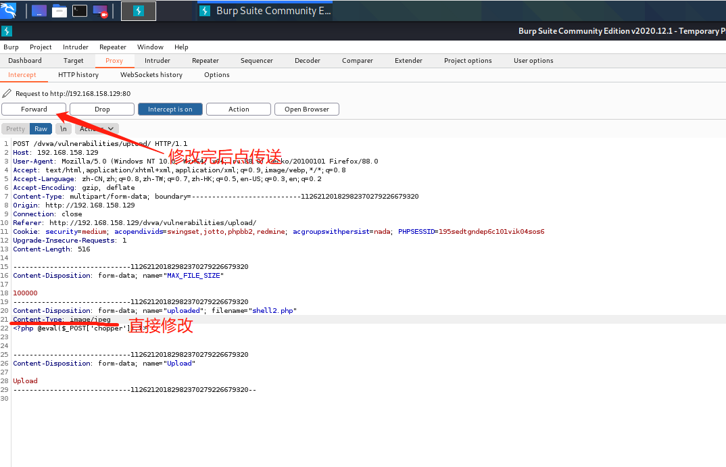Toggle the \n non-printable characters button
This screenshot has height=467, width=726.
click(x=64, y=128)
